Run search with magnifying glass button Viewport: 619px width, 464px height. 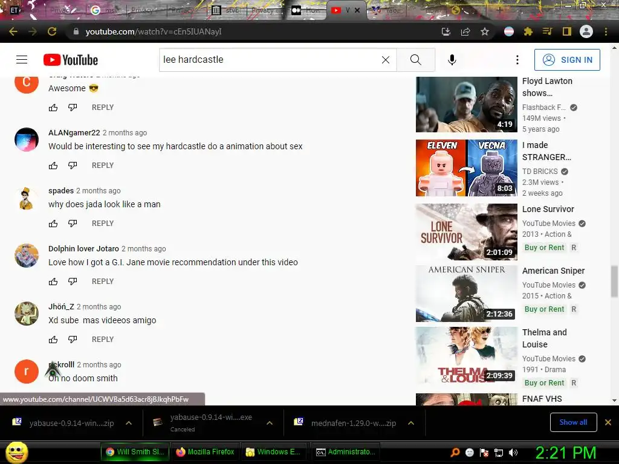(416, 60)
